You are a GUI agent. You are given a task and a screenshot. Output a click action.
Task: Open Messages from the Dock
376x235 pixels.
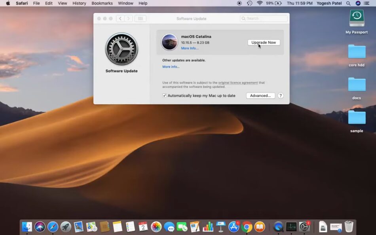(169, 227)
